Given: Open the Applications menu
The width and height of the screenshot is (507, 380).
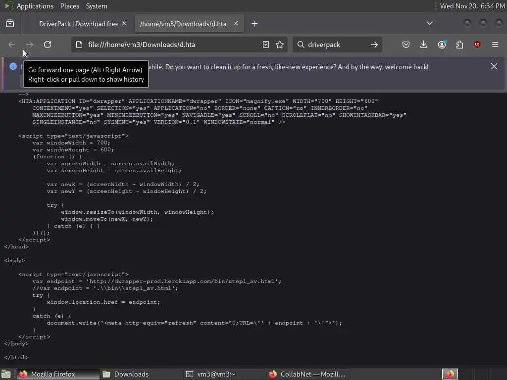Looking at the screenshot, I should point(35,6).
